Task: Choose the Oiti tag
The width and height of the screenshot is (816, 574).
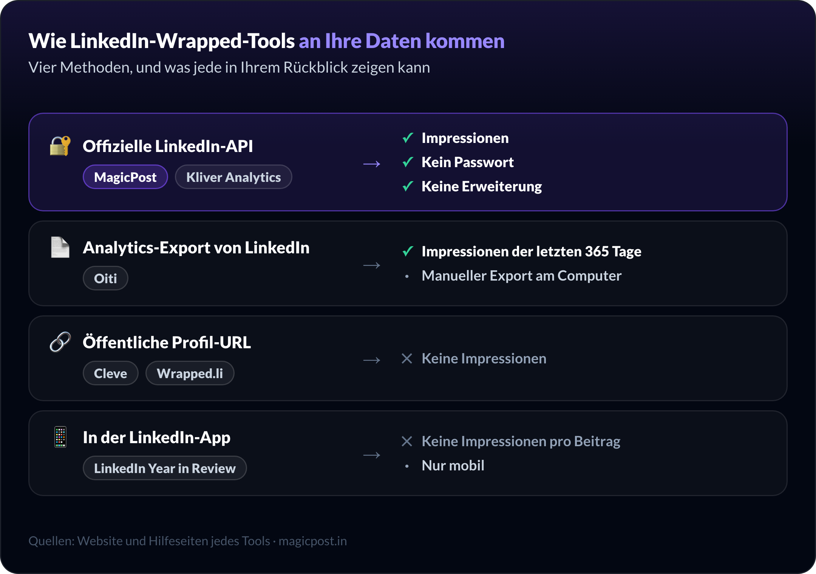Action: pyautogui.click(x=105, y=278)
